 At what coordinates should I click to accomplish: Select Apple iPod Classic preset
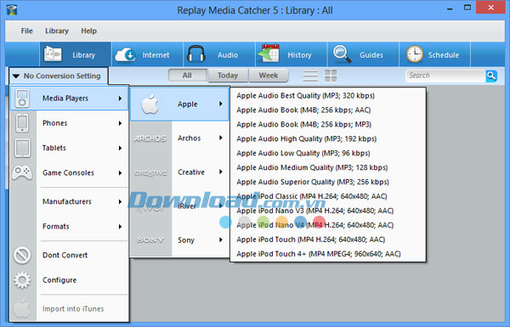(328, 196)
